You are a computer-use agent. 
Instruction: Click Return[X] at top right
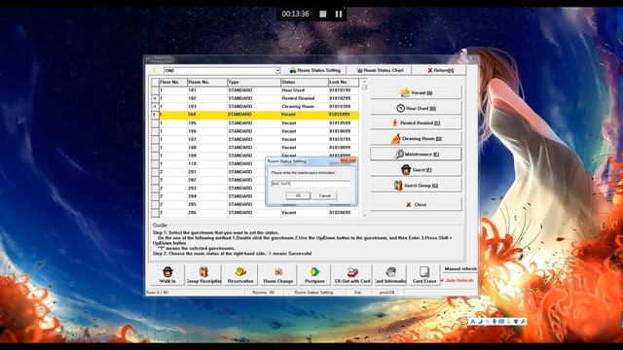[440, 70]
